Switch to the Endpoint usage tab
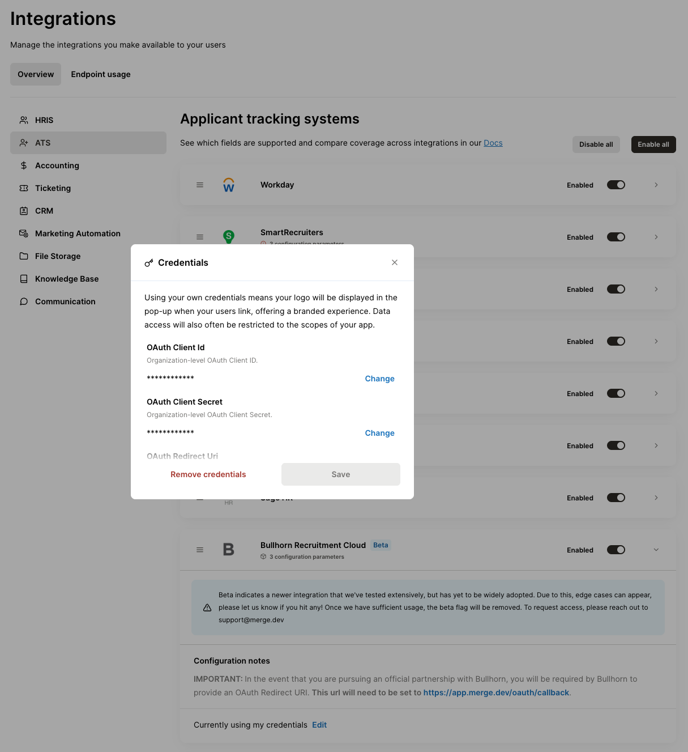The image size is (688, 752). click(100, 74)
